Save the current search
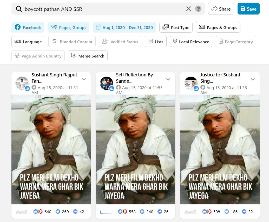This screenshot has width=269, height=222. (248, 9)
